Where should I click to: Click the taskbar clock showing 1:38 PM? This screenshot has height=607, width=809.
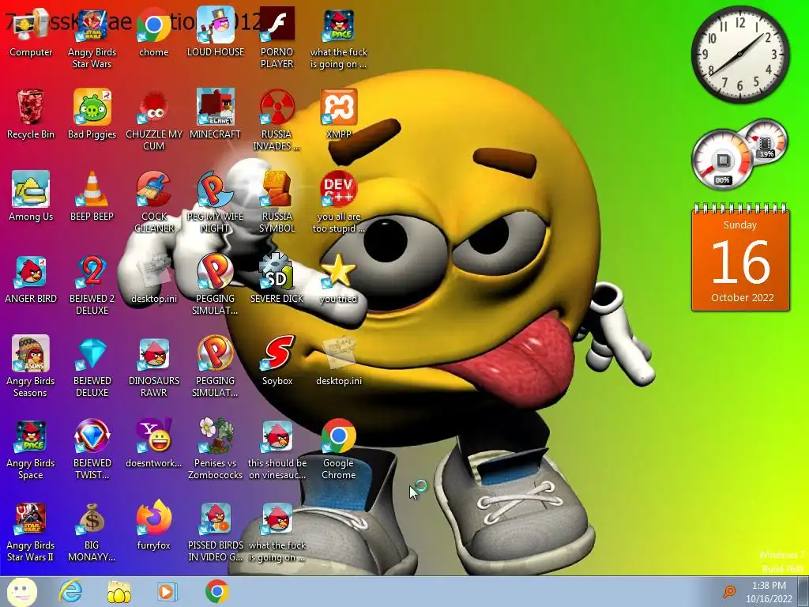pos(769,592)
